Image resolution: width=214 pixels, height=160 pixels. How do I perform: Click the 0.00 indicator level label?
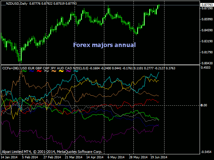[204, 105]
